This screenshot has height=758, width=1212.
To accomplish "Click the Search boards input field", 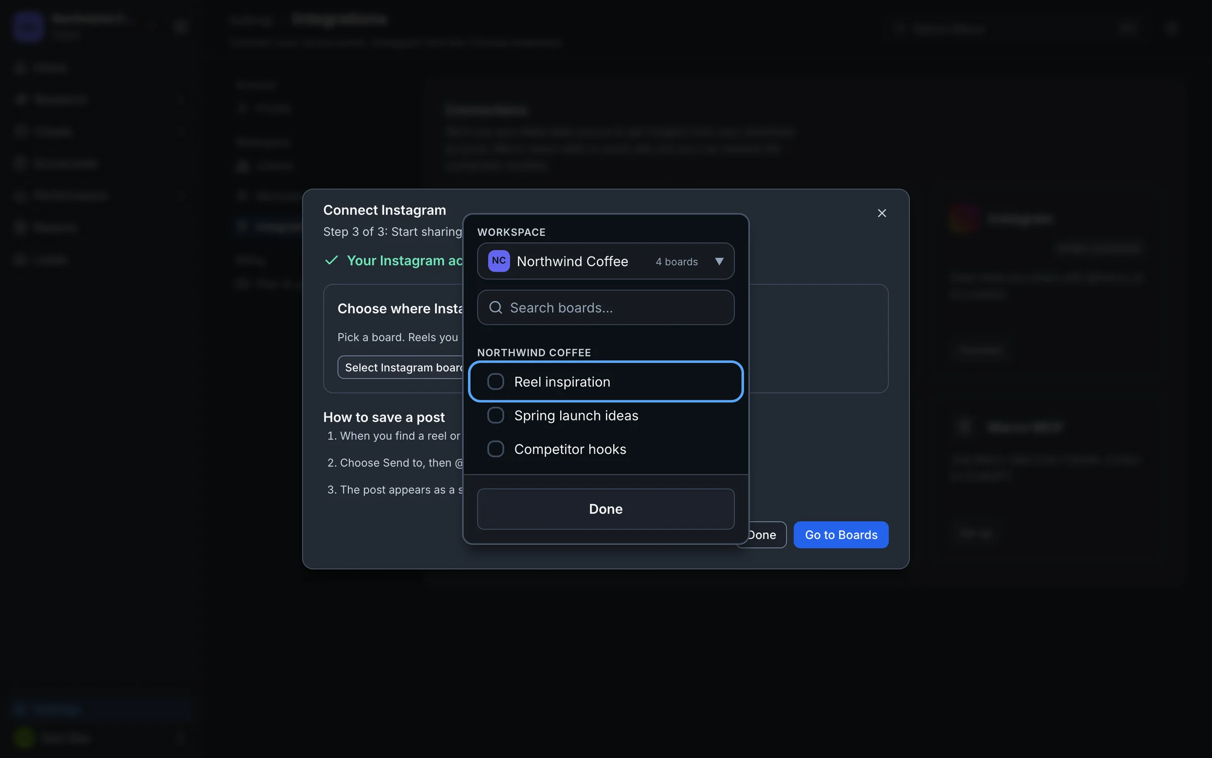I will [605, 307].
